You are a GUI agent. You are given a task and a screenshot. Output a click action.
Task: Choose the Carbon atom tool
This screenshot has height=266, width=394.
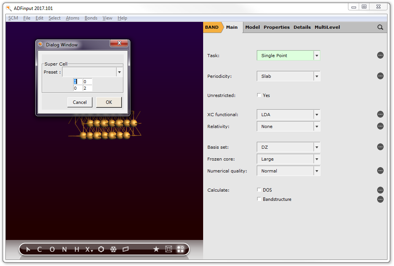click(39, 250)
